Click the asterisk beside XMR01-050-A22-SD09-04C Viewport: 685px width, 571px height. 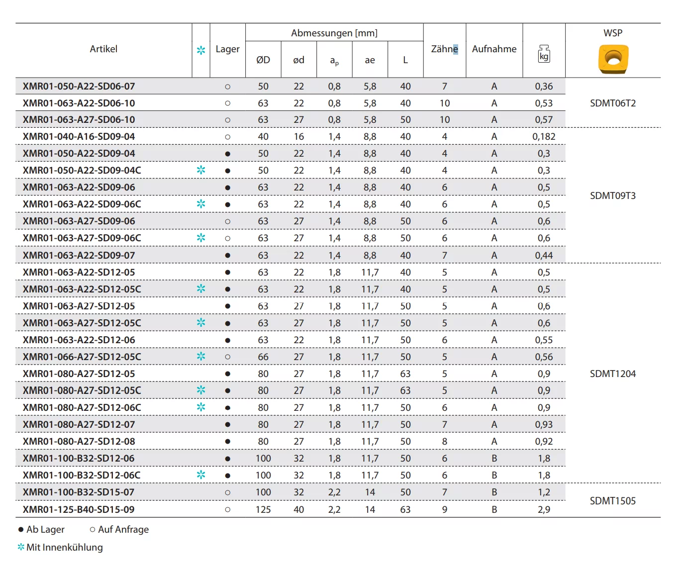click(201, 170)
